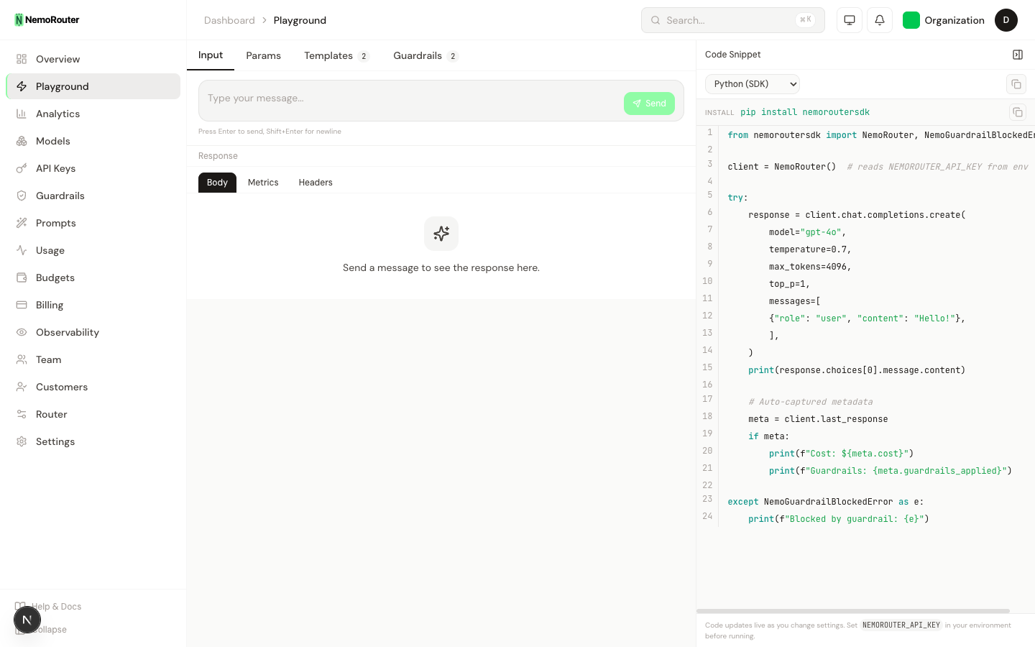Open the Settings page
1035x647 pixels.
click(x=55, y=441)
